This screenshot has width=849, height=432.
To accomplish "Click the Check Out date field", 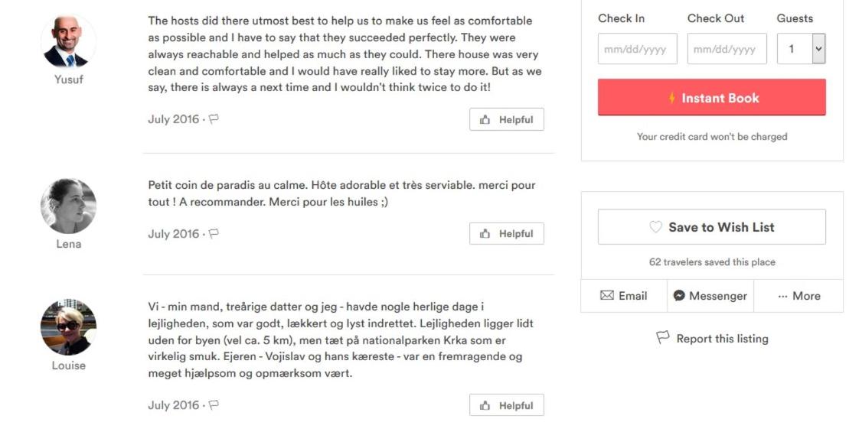I will (x=727, y=49).
